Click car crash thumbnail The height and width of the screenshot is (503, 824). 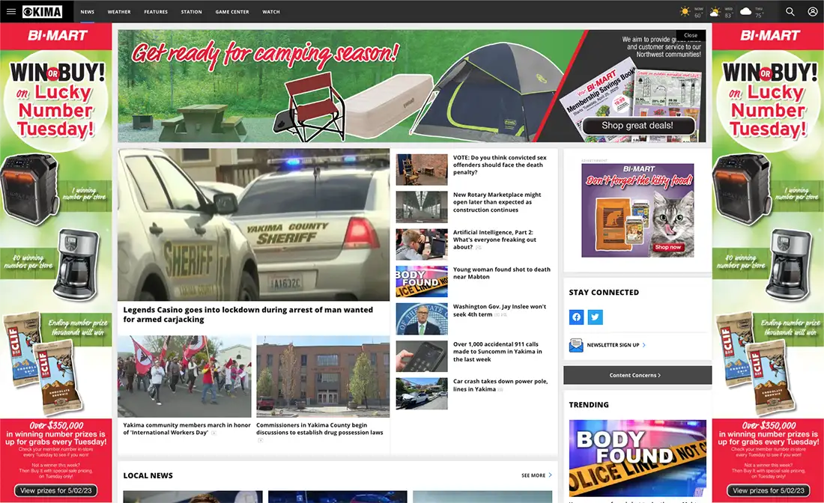422,393
